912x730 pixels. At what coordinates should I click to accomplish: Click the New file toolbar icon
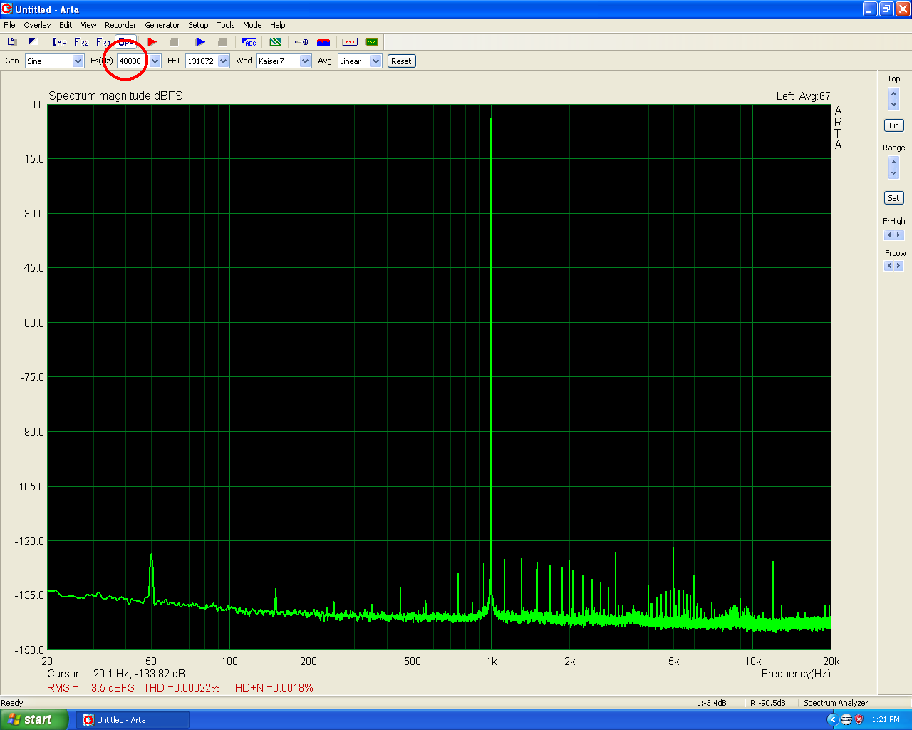tap(11, 42)
